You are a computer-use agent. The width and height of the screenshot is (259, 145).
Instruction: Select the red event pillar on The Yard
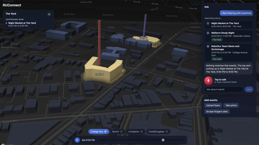[99, 42]
